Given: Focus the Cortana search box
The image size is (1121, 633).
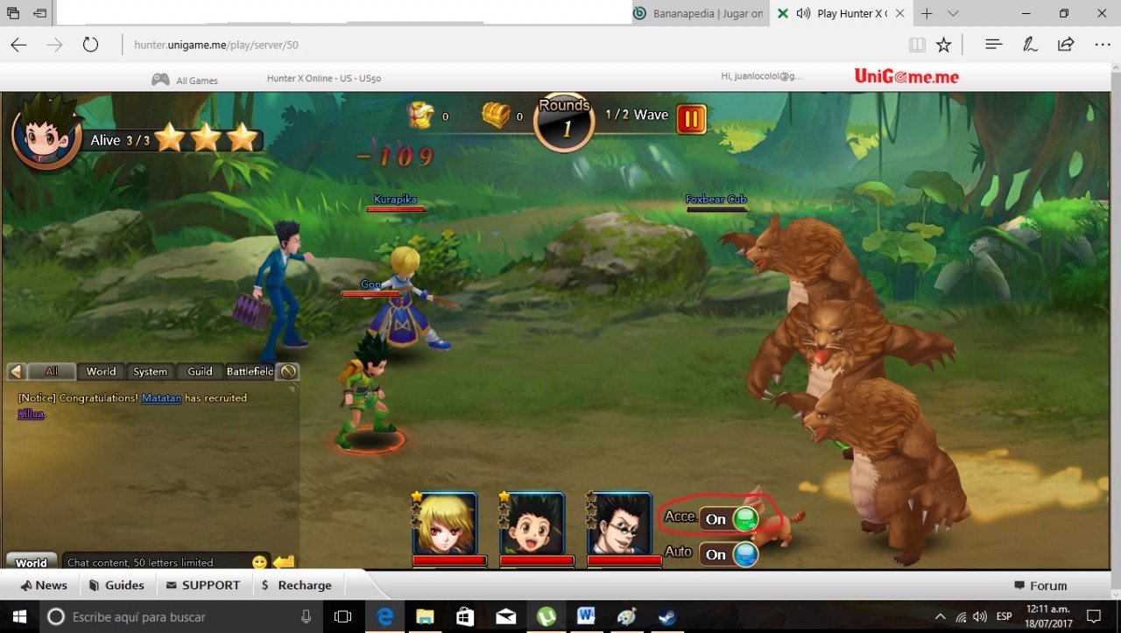Looking at the screenshot, I should click(x=181, y=616).
